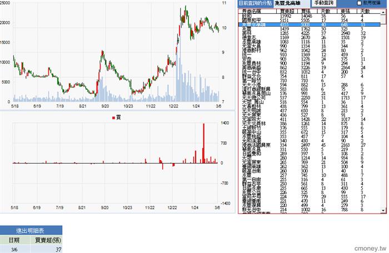This screenshot has width=389, height=253.
Task: Click the red 買 legend marker
Action: point(113,118)
